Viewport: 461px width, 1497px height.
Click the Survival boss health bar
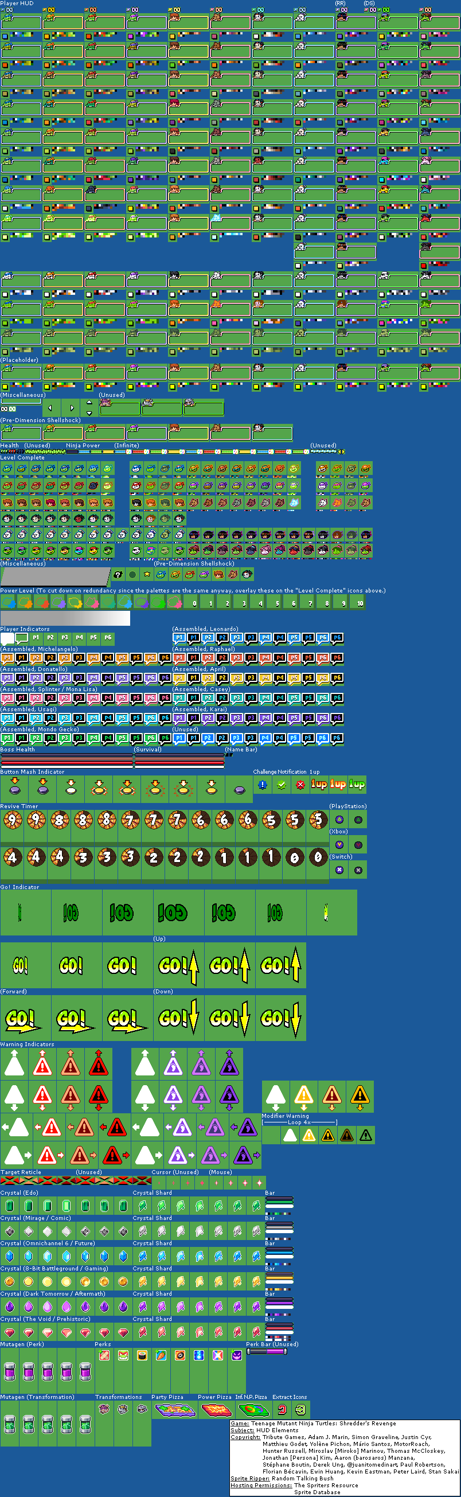[179, 760]
